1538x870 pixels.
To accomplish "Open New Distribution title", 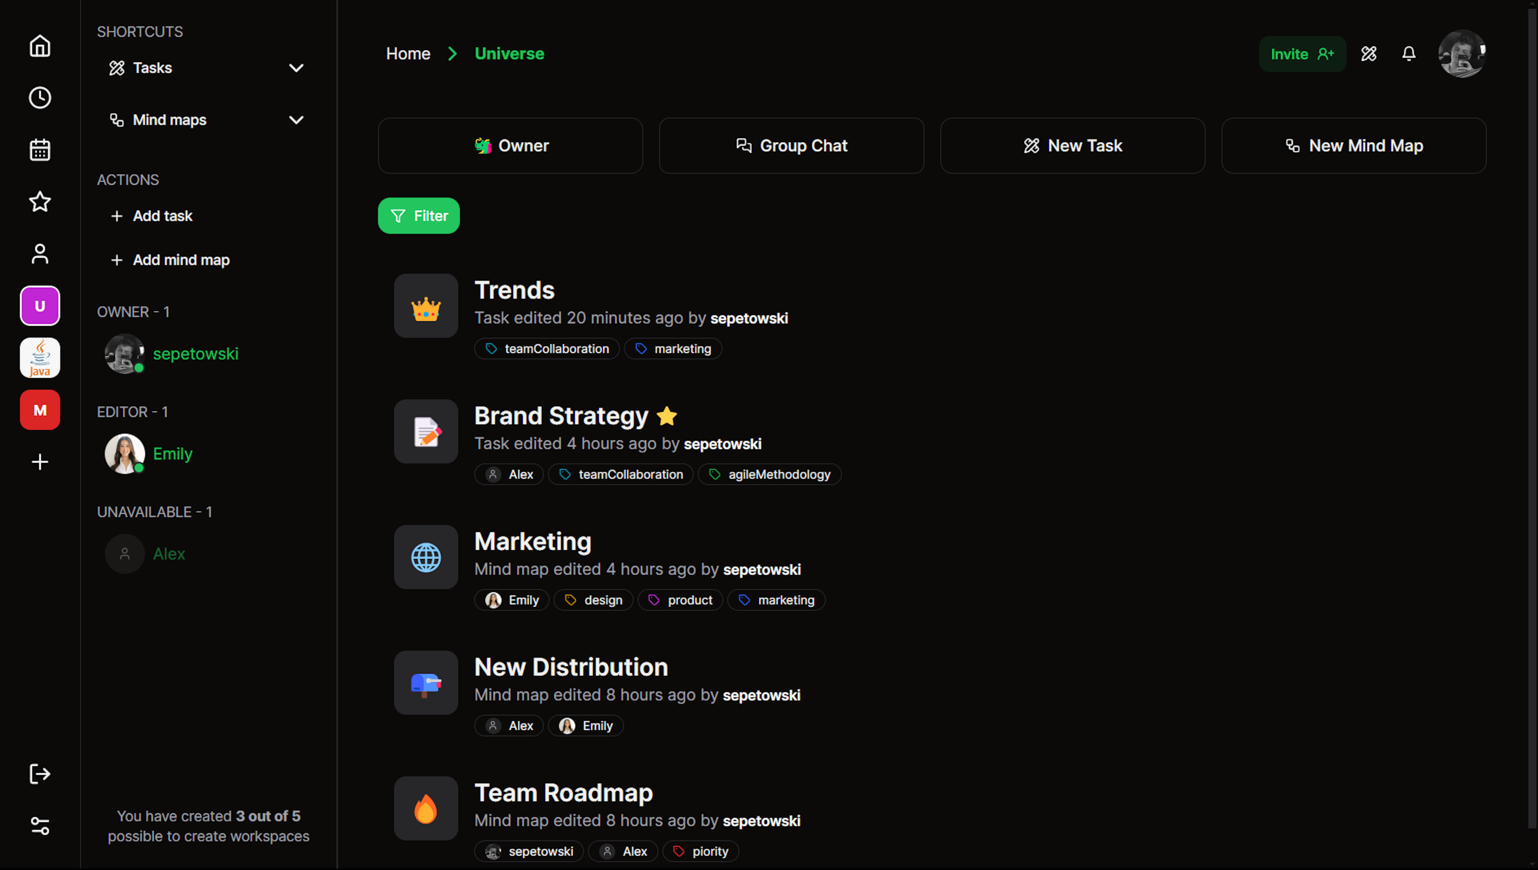I will pyautogui.click(x=571, y=667).
